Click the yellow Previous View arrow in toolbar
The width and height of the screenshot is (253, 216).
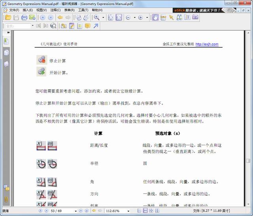click(60, 17)
